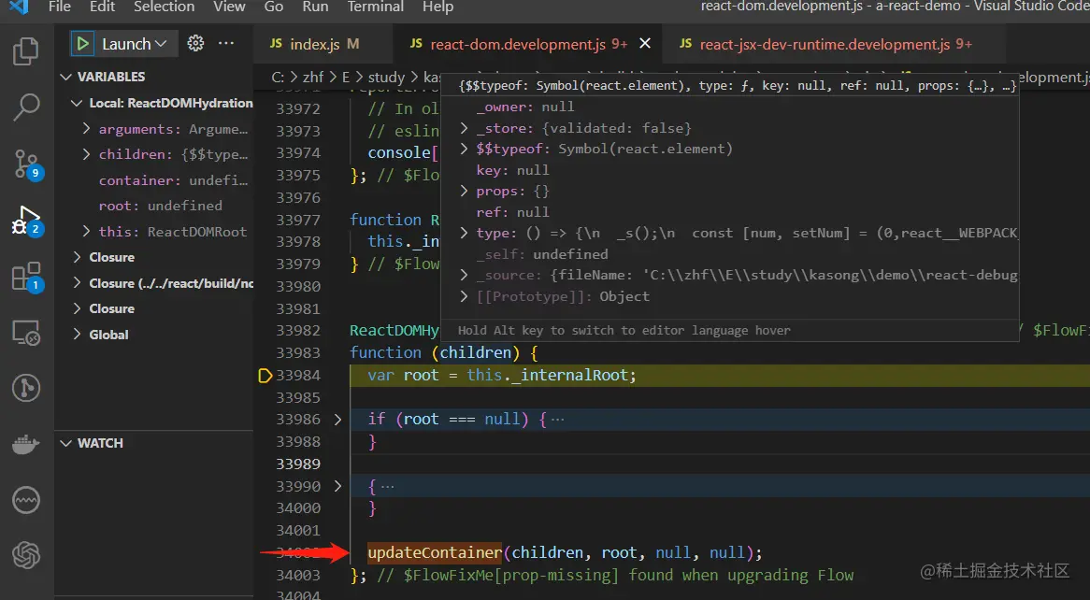Screen dimensions: 1090x600
Task: Open the Explorer view in activity bar
Action: pyautogui.click(x=26, y=51)
